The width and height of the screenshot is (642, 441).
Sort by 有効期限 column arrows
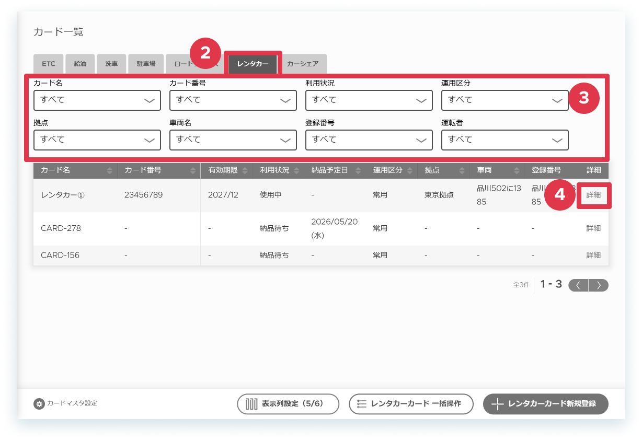(x=245, y=170)
